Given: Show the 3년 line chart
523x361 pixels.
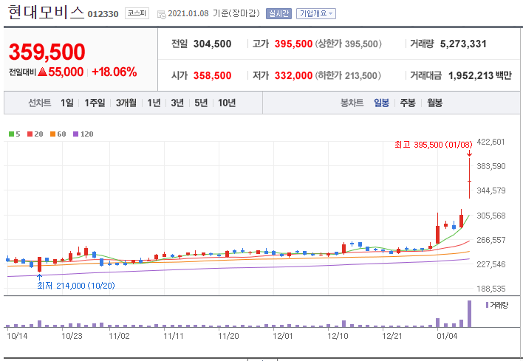Looking at the screenshot, I should 177,103.
